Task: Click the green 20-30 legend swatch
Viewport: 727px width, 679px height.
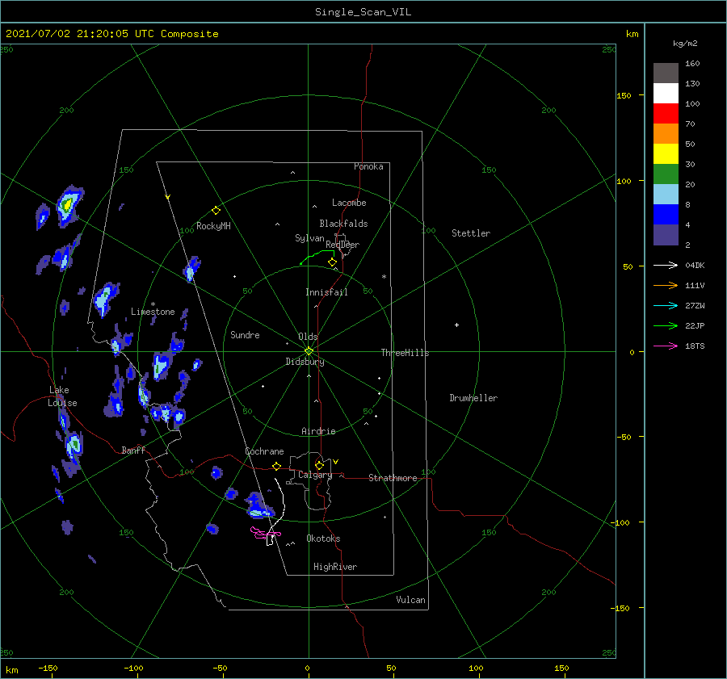Action: 666,174
